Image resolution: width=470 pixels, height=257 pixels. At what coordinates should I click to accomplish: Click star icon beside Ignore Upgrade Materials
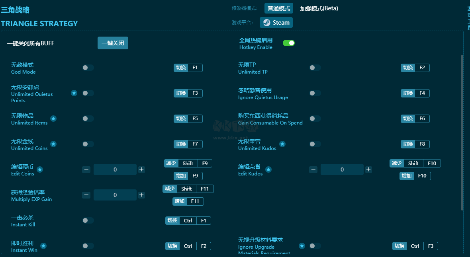tap(302, 246)
